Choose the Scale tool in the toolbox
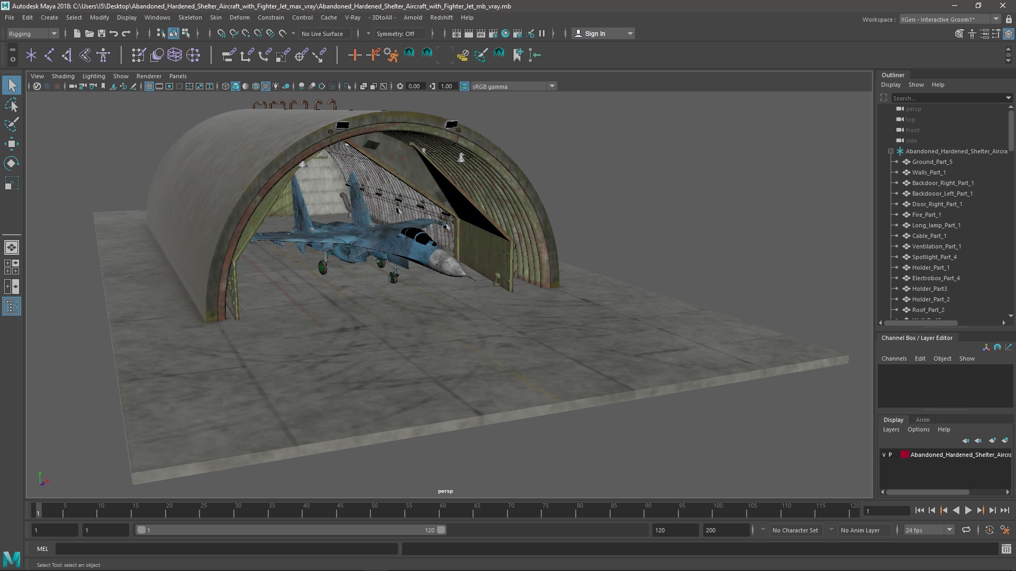 pos(12,183)
